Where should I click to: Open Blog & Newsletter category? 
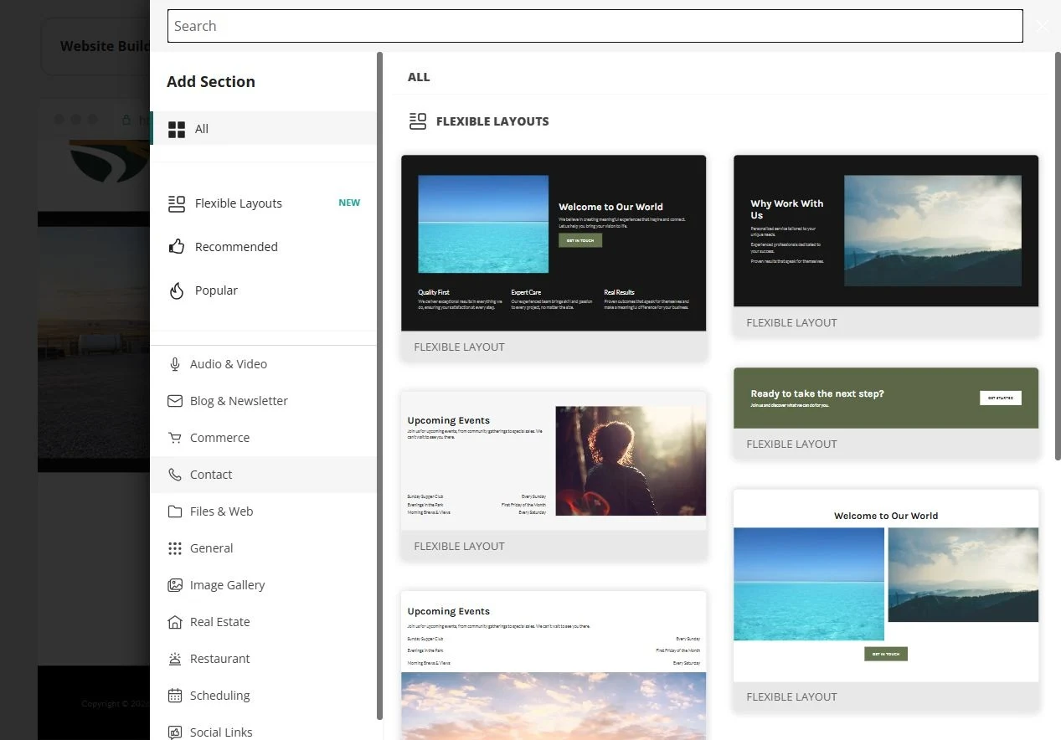click(264, 401)
